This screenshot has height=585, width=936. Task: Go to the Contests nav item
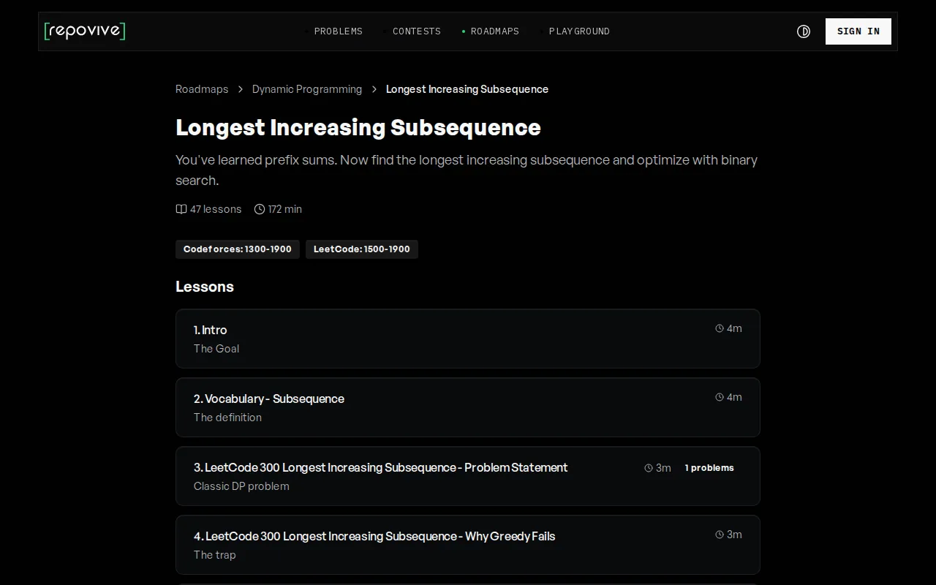coord(417,31)
